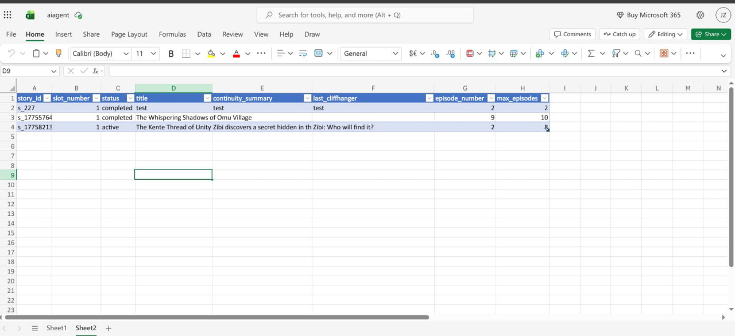The width and height of the screenshot is (735, 336).
Task: Click the Excel logo icon
Action: 30,15
